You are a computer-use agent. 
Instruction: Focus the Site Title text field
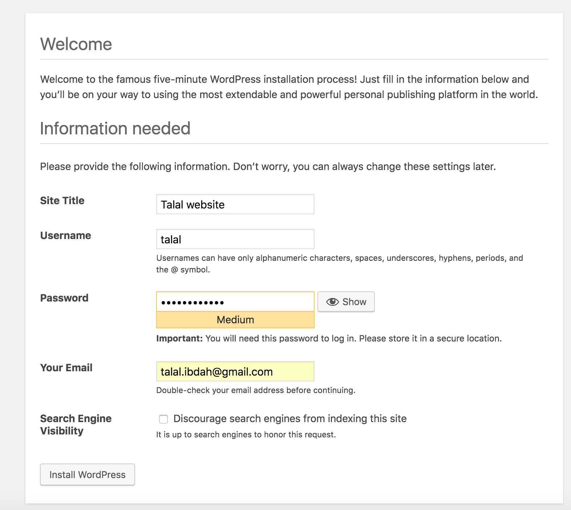coord(235,205)
